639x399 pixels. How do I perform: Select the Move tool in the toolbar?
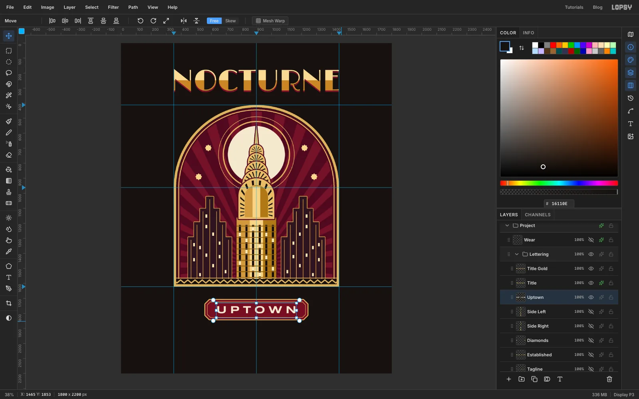tap(9, 36)
